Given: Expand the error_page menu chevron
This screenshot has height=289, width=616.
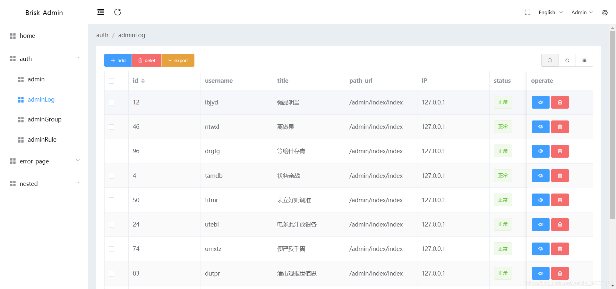Looking at the screenshot, I should coord(78,160).
